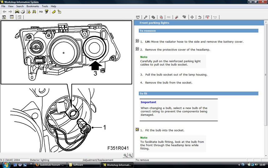
Task: Click the right pane vertical scrollbar
Action: pyautogui.click(x=266, y=75)
